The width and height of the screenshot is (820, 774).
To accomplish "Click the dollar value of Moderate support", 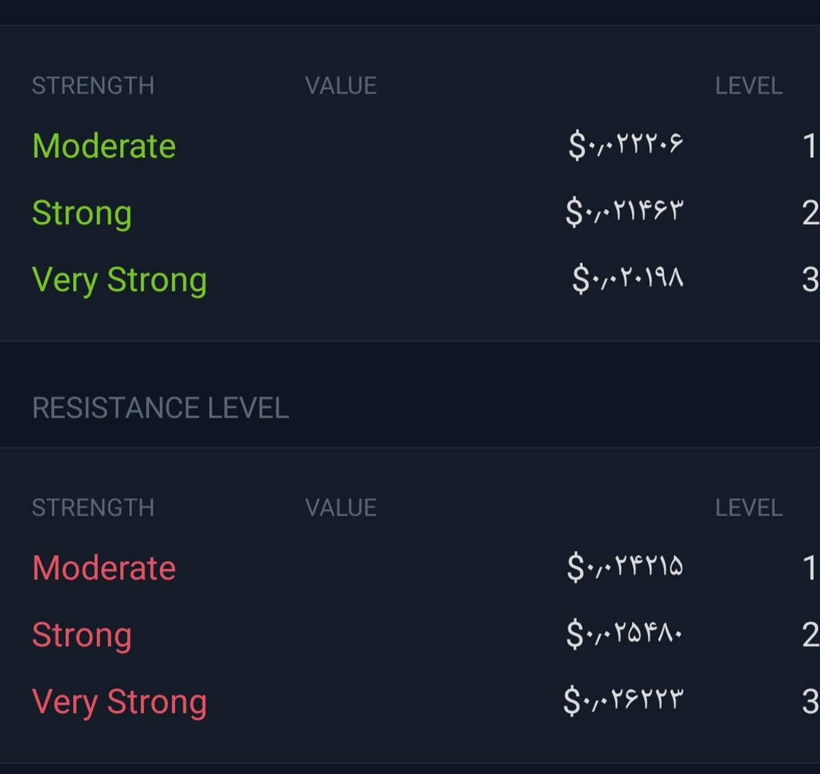I will click(625, 145).
